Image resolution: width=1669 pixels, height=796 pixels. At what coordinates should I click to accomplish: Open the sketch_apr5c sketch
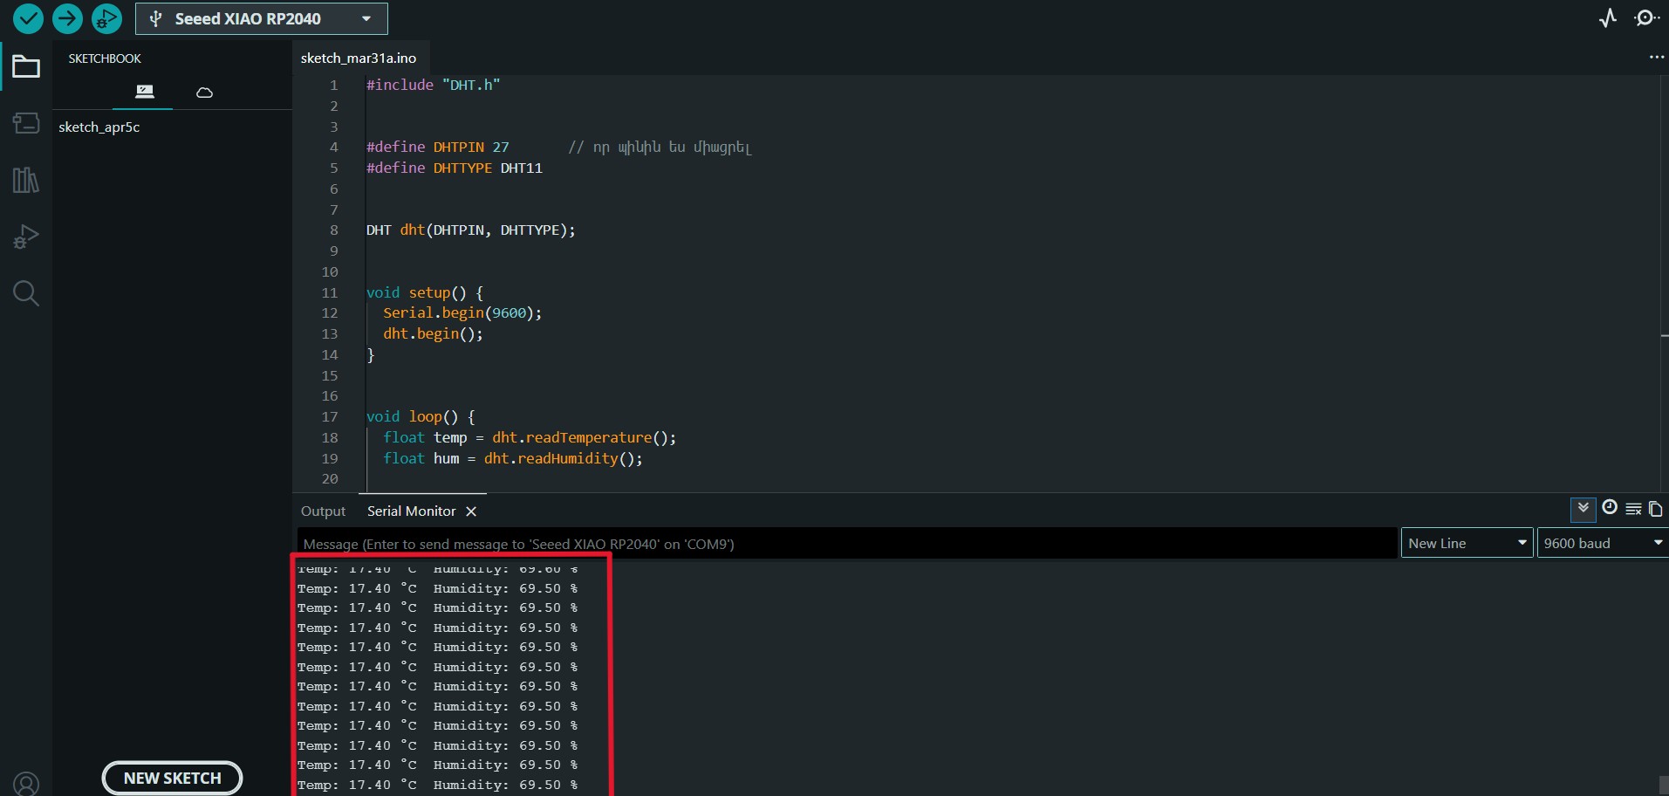pos(99,127)
